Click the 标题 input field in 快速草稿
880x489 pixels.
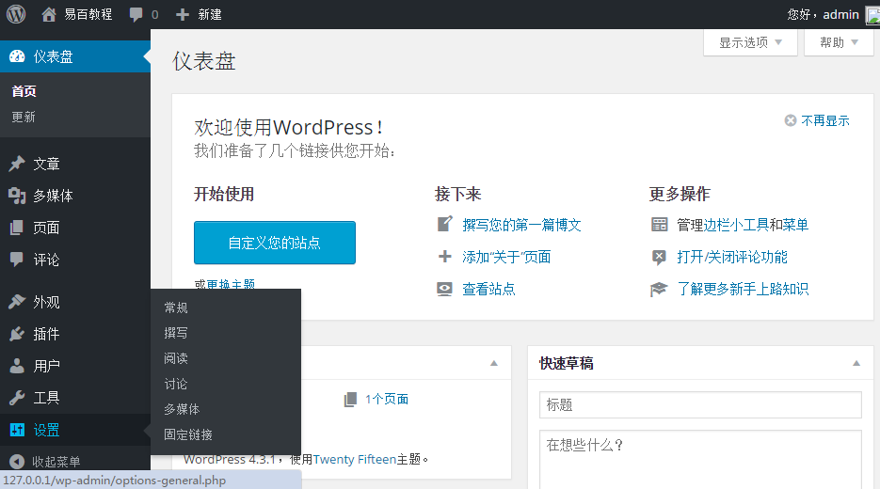(700, 405)
